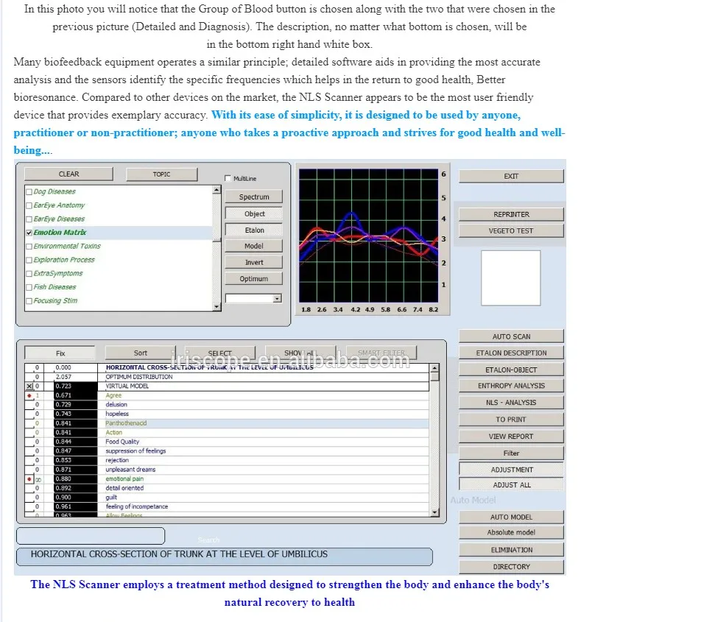Toggle the X checkbox on VIRTUAL MODEL row
The image size is (704, 622).
(29, 386)
